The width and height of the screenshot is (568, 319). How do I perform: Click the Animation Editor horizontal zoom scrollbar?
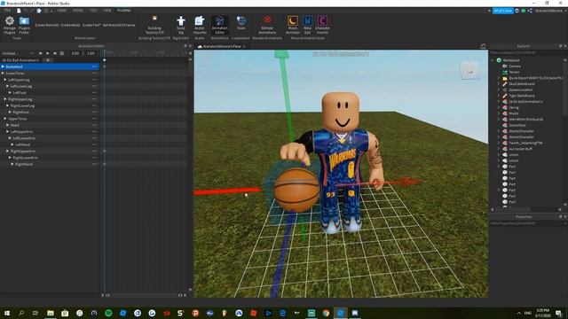(x=144, y=295)
